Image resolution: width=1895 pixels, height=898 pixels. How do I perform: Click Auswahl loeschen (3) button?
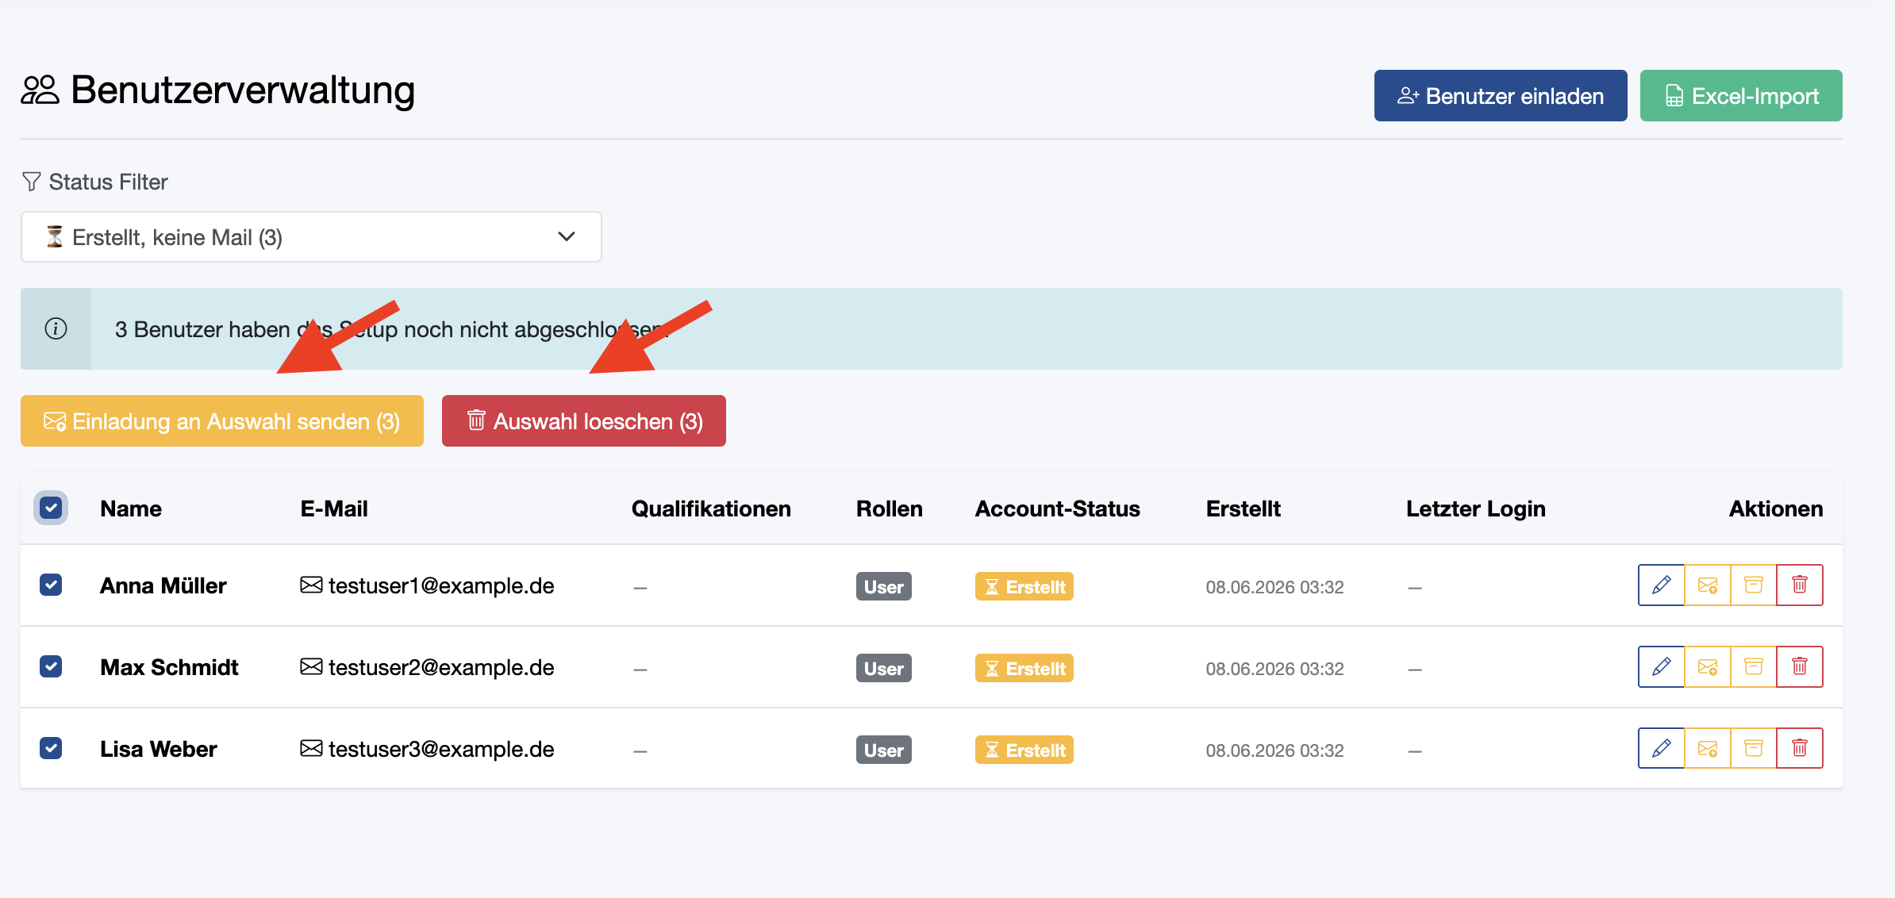(x=584, y=421)
